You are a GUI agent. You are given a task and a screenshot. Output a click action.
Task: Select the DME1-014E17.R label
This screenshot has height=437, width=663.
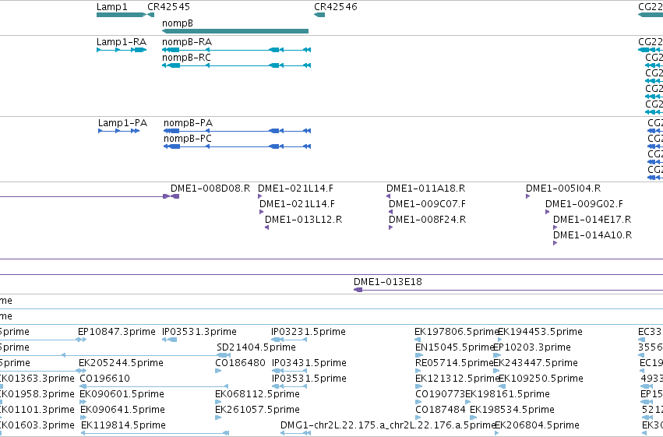(x=592, y=220)
